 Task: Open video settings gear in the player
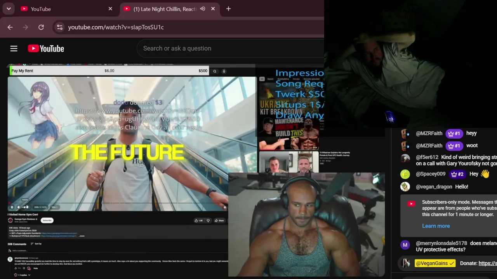(x=224, y=207)
